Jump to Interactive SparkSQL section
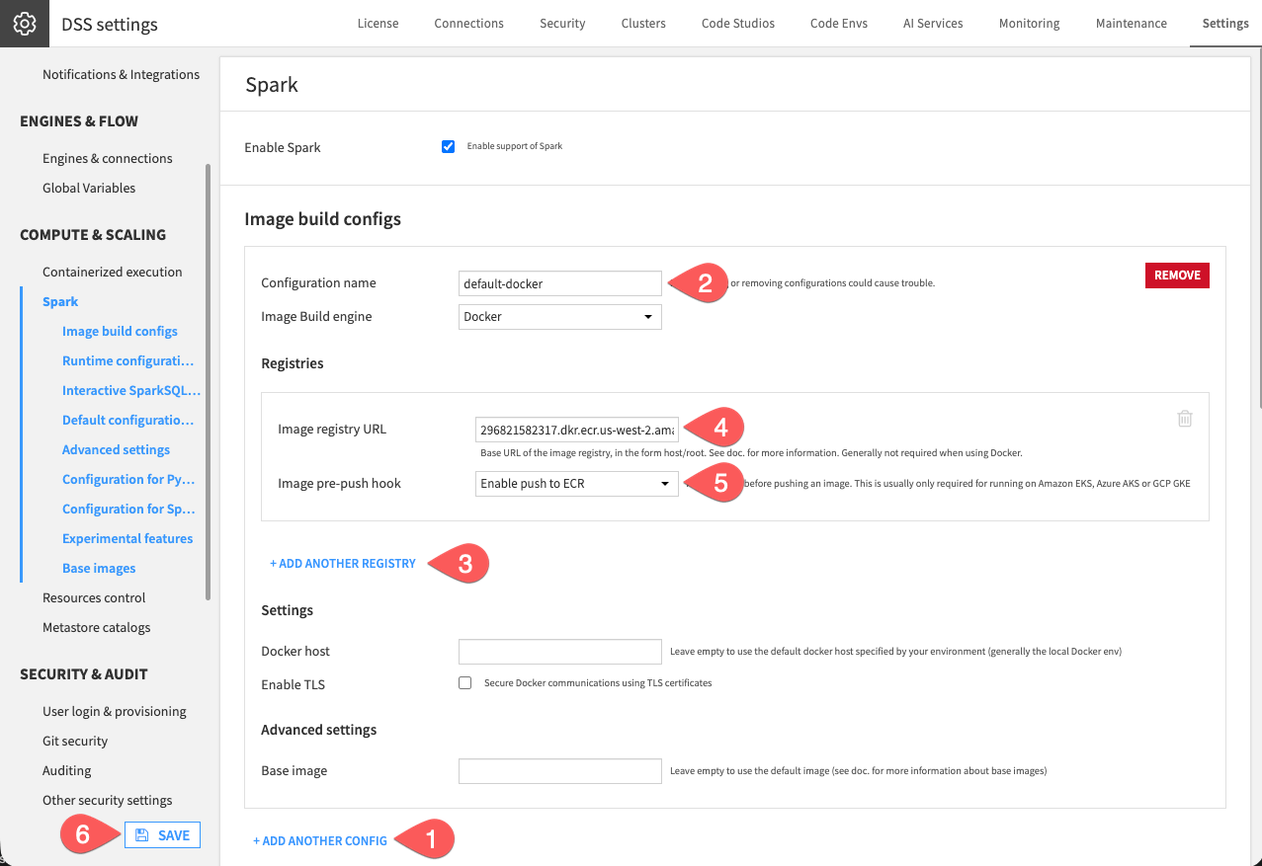The height and width of the screenshot is (866, 1262). coord(131,390)
